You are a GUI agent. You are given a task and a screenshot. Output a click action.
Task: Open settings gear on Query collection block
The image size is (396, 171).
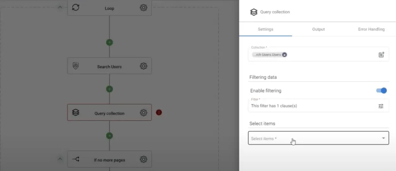click(x=143, y=113)
